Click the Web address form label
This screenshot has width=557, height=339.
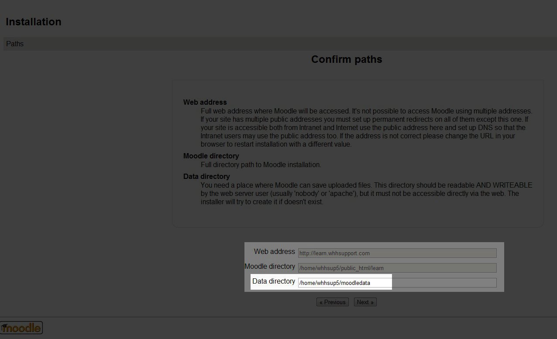click(274, 252)
